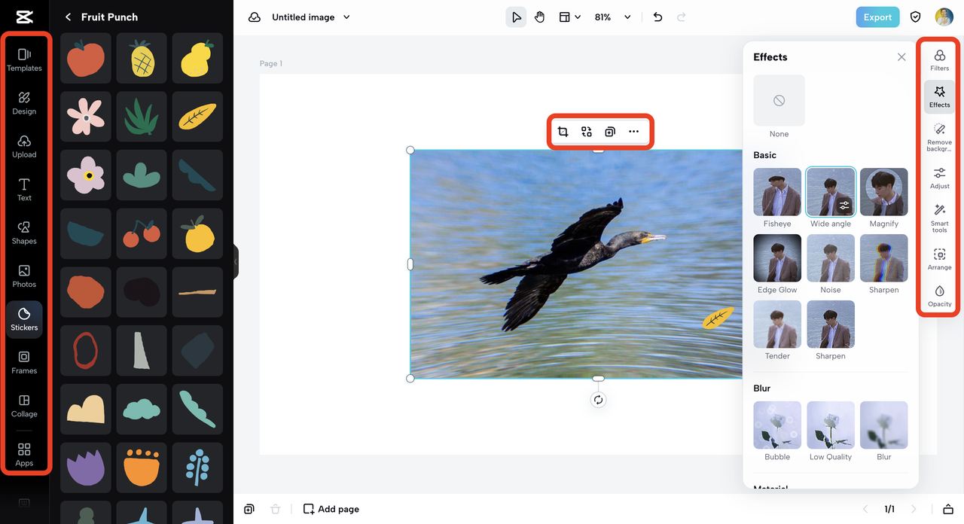Open the Templates panel
964x524 pixels.
point(24,59)
